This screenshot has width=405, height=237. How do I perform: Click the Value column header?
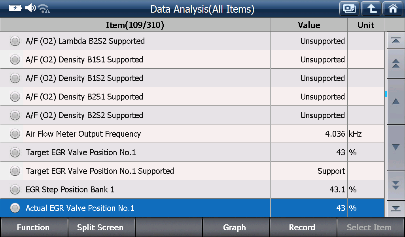(309, 25)
